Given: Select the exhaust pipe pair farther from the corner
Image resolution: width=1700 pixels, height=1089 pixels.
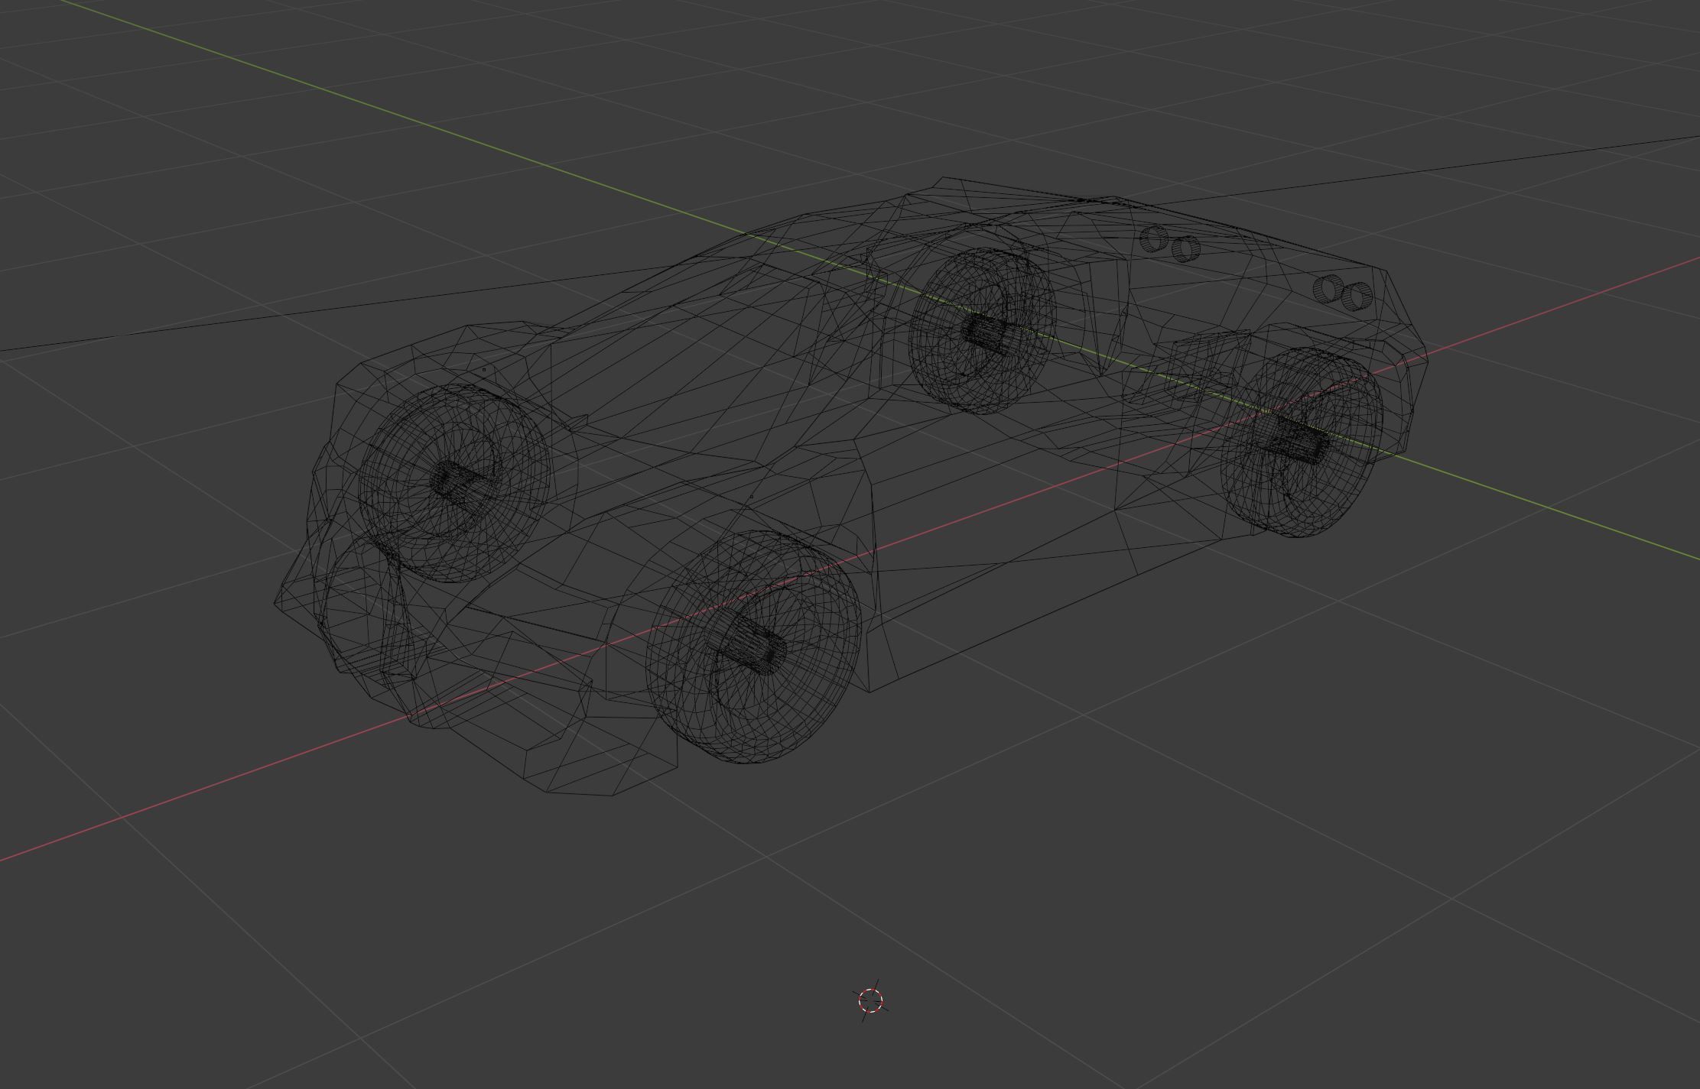Looking at the screenshot, I should (x=1170, y=244).
